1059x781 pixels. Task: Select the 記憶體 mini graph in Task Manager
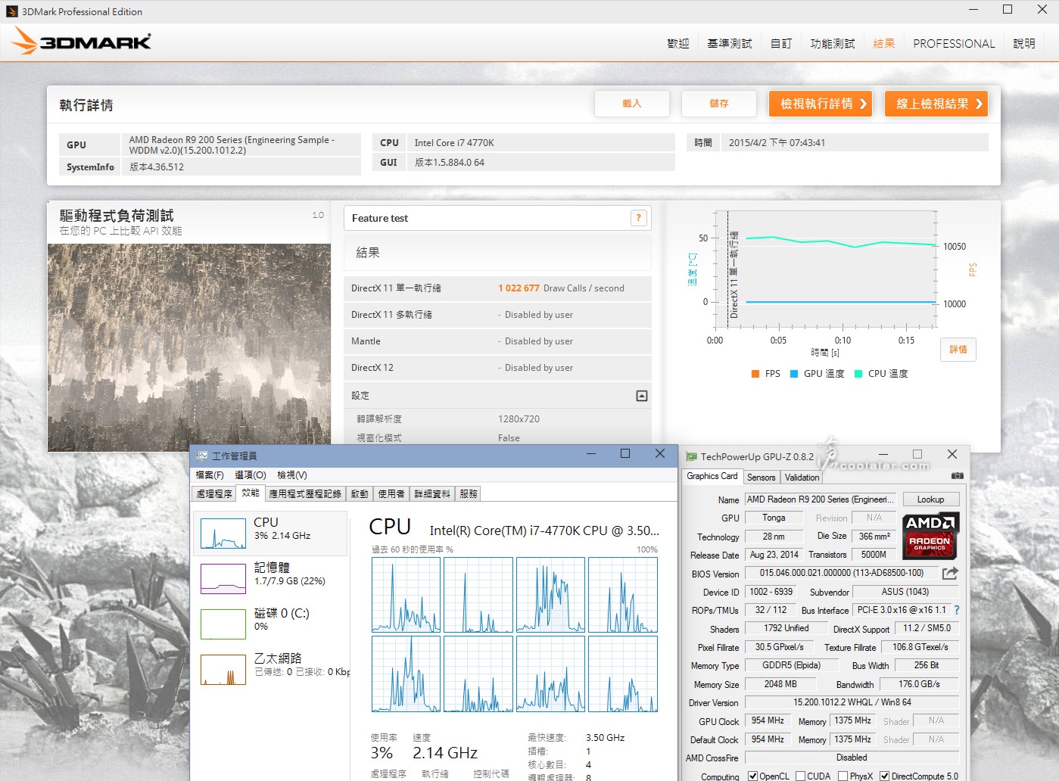tap(223, 578)
